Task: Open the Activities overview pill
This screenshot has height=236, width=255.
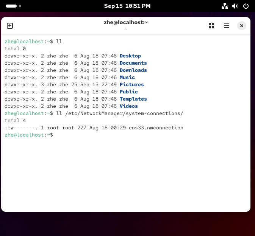Action: coord(11,6)
